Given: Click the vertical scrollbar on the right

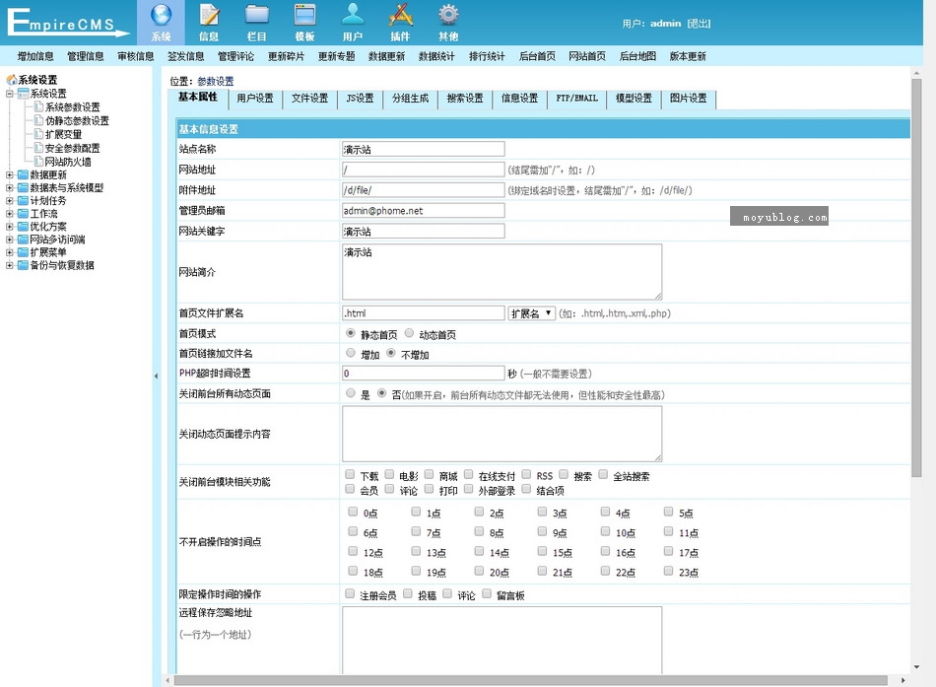Looking at the screenshot, I should (x=916, y=296).
